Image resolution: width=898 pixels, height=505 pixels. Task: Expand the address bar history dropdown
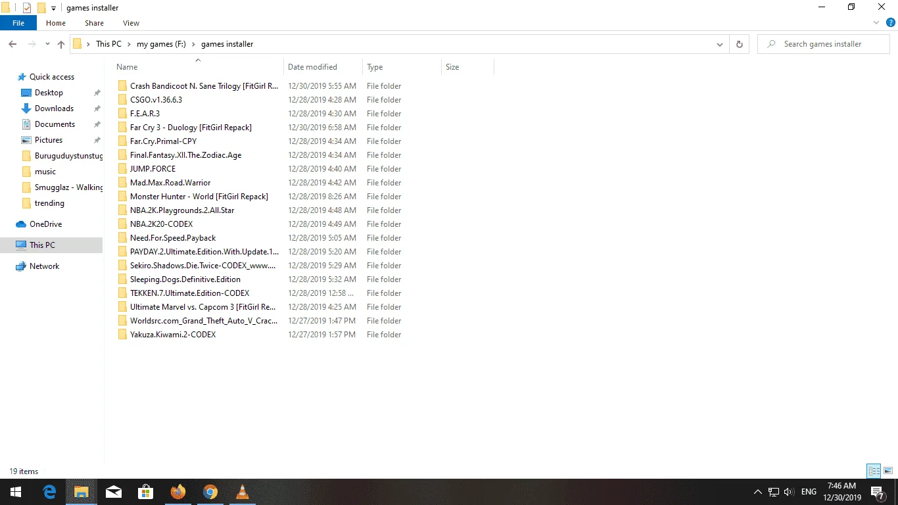(x=720, y=44)
